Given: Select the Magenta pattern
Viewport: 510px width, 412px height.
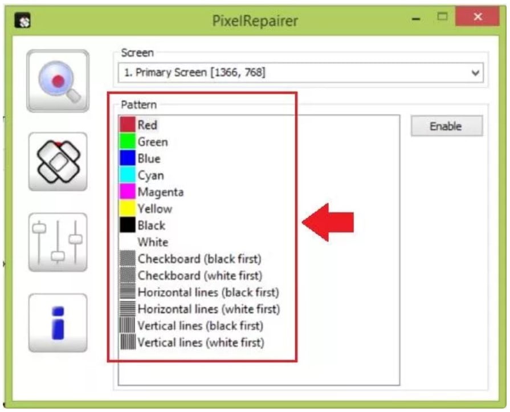Looking at the screenshot, I should coord(152,192).
